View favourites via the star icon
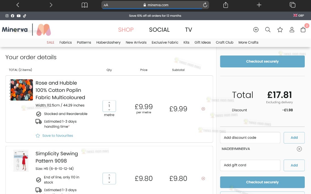This screenshot has height=194, width=311. (280, 30)
